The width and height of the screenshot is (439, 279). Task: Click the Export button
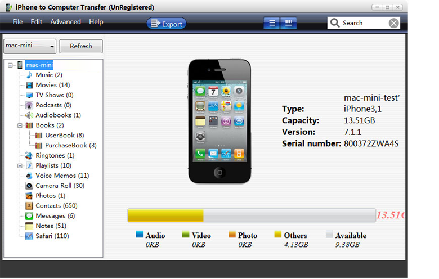(x=167, y=24)
